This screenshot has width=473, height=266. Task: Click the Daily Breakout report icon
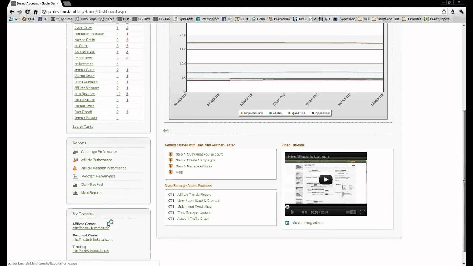(75, 184)
